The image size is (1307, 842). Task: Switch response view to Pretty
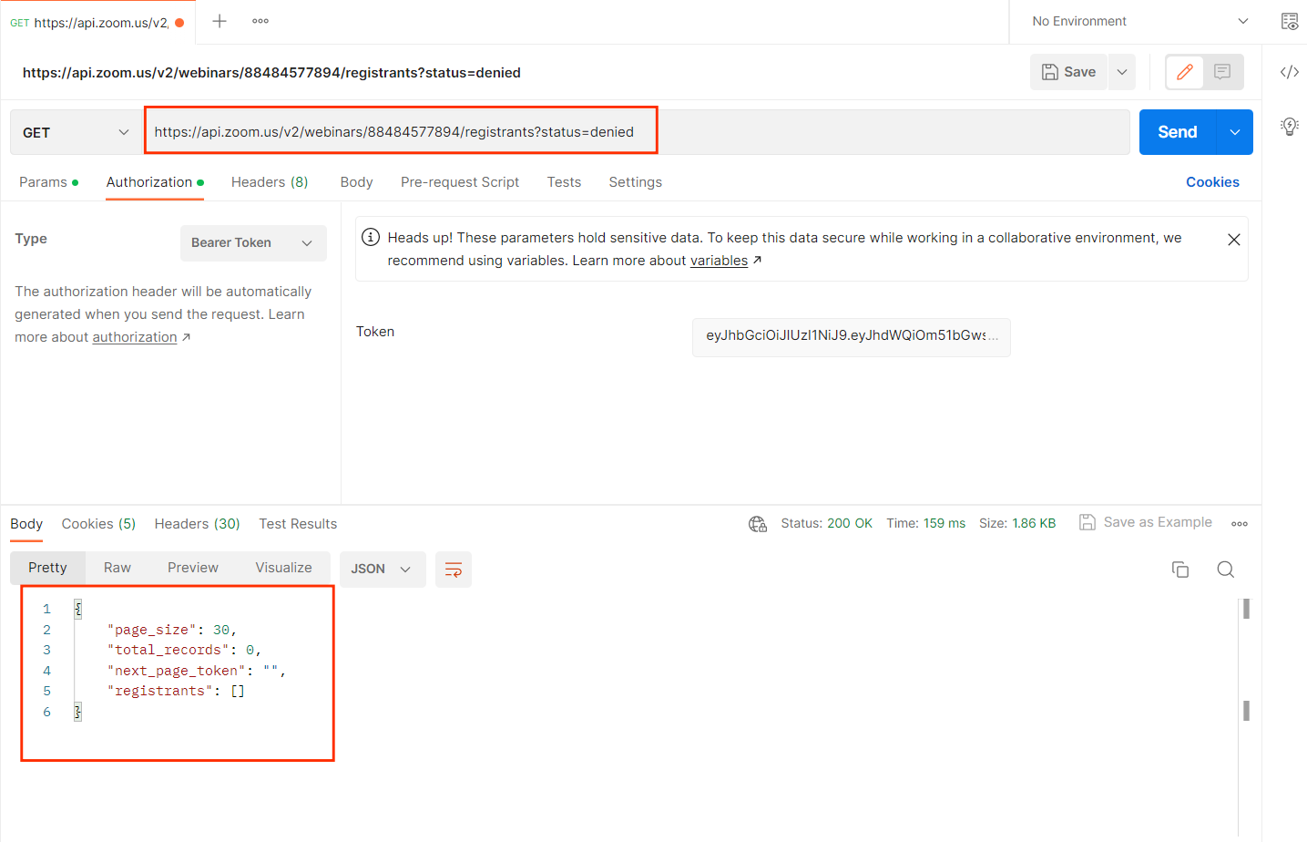click(x=47, y=568)
